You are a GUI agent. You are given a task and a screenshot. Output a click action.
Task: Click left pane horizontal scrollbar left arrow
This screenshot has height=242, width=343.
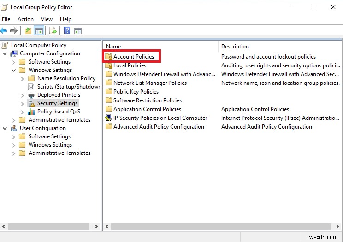4,226
